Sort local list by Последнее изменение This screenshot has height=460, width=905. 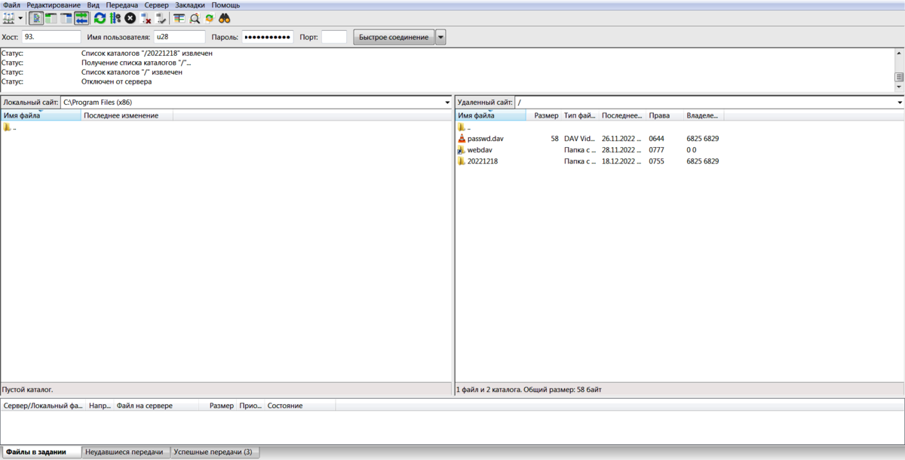pyautogui.click(x=127, y=115)
